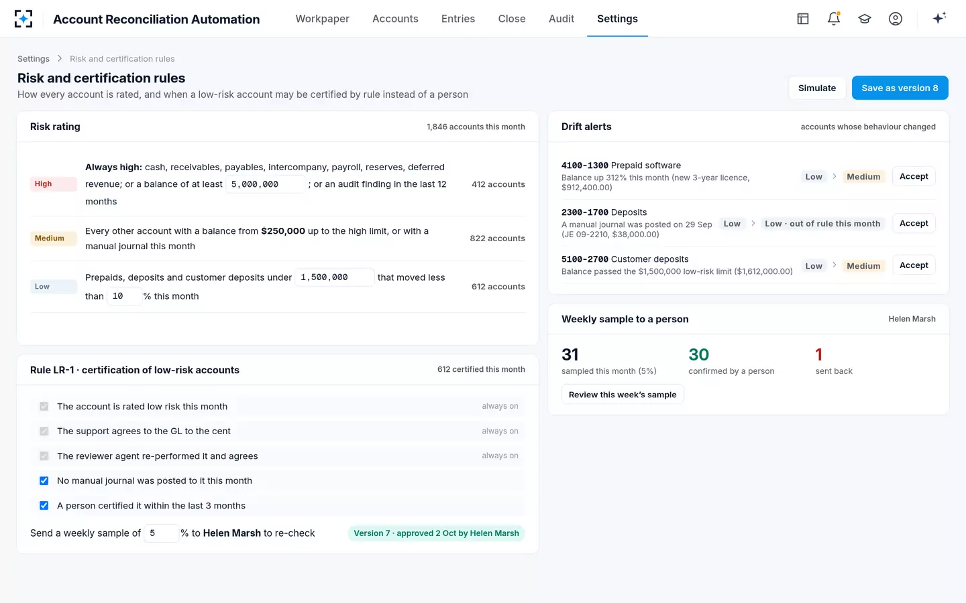966x603 pixels.
Task: Open the layout panel icon in header
Action: click(803, 19)
